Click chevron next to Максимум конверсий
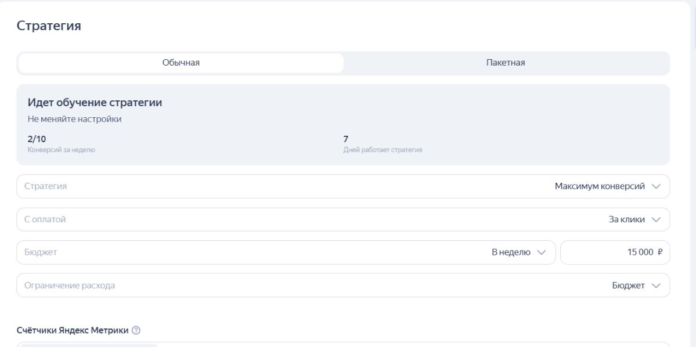 [656, 186]
